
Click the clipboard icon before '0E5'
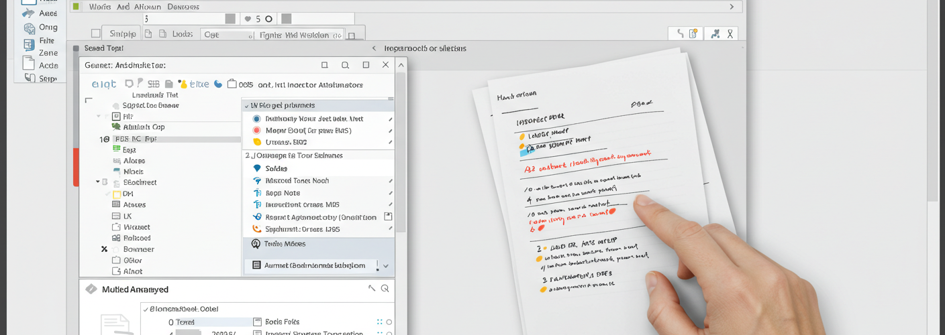(x=232, y=84)
